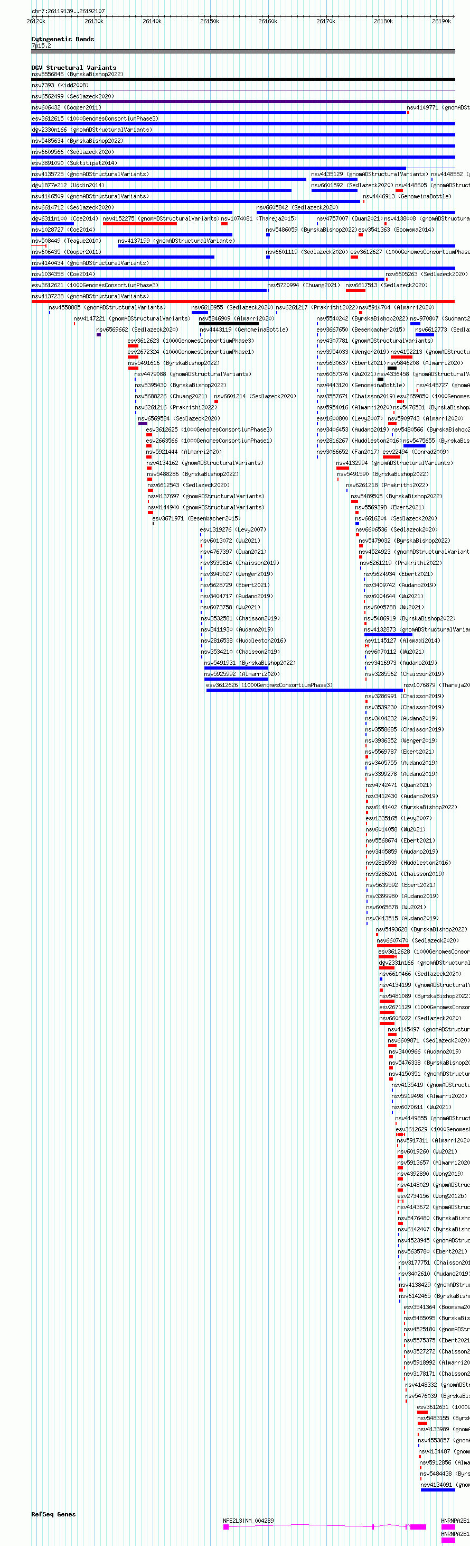Open variant nsv4558885 (gnomADStructuralVariants)
Viewport: 470px width, 1546px height.
coord(107,308)
